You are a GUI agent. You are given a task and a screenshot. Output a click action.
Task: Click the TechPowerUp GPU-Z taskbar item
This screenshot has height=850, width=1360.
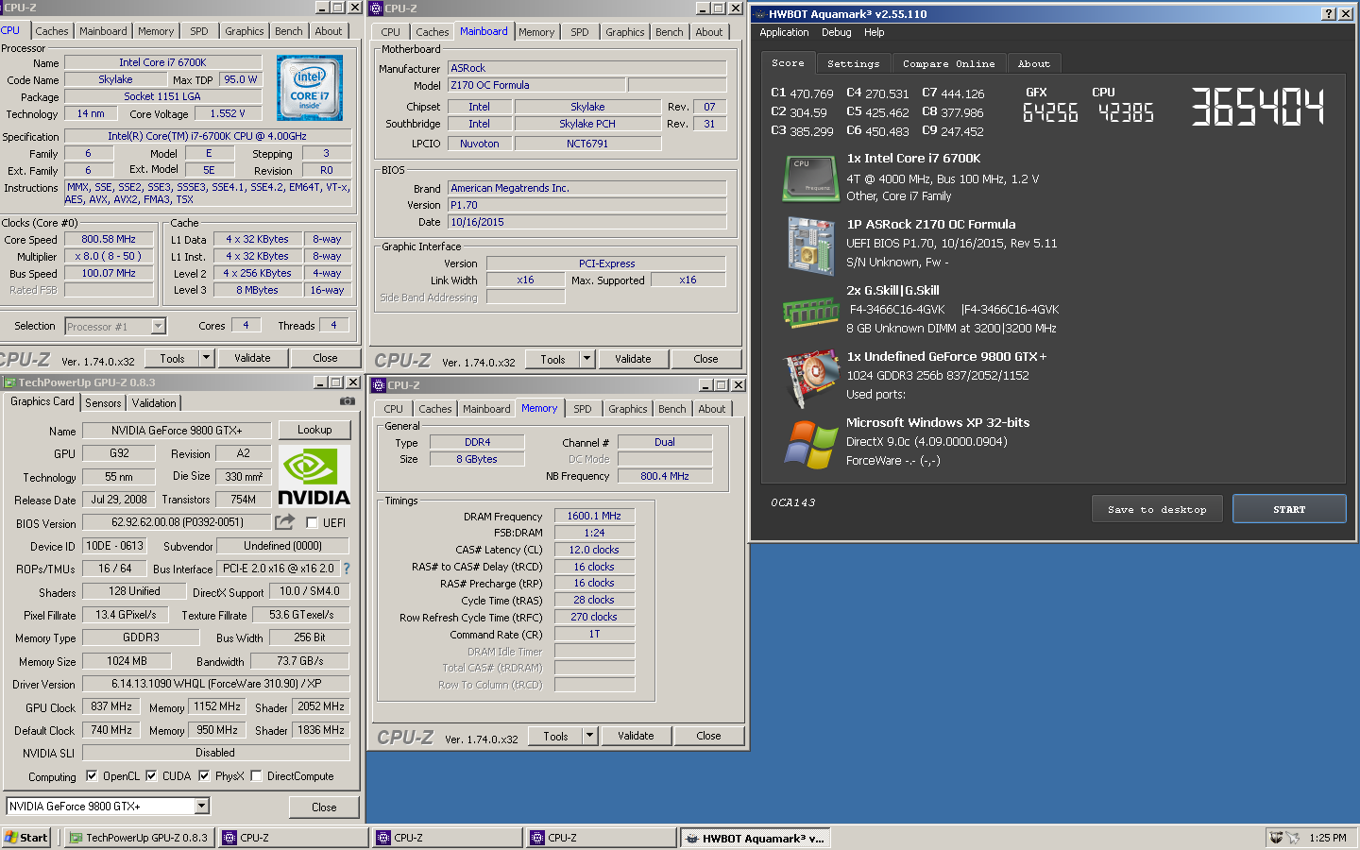[x=138, y=838]
